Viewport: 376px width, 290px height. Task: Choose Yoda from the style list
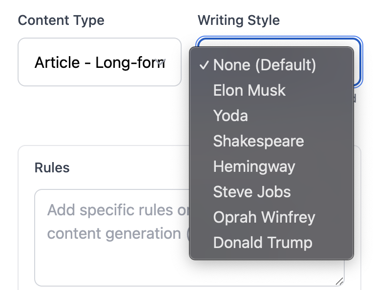pyautogui.click(x=230, y=116)
